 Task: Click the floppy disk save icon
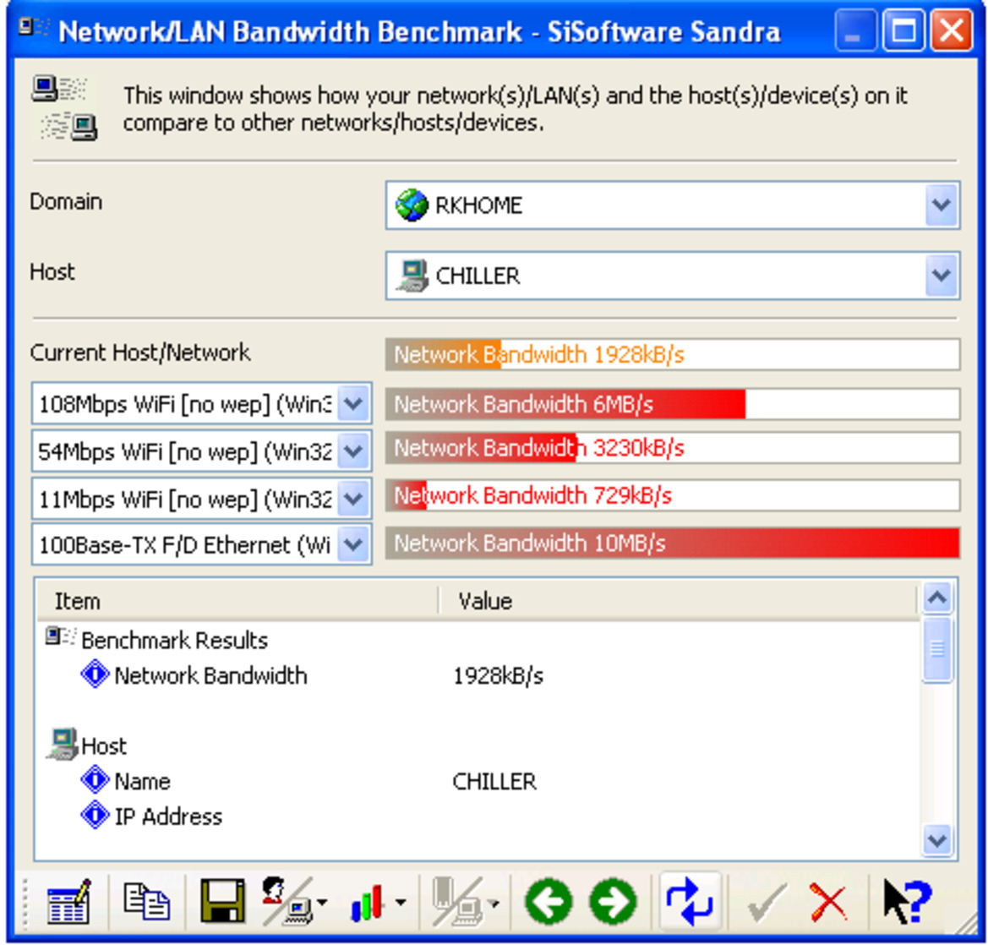point(222,902)
